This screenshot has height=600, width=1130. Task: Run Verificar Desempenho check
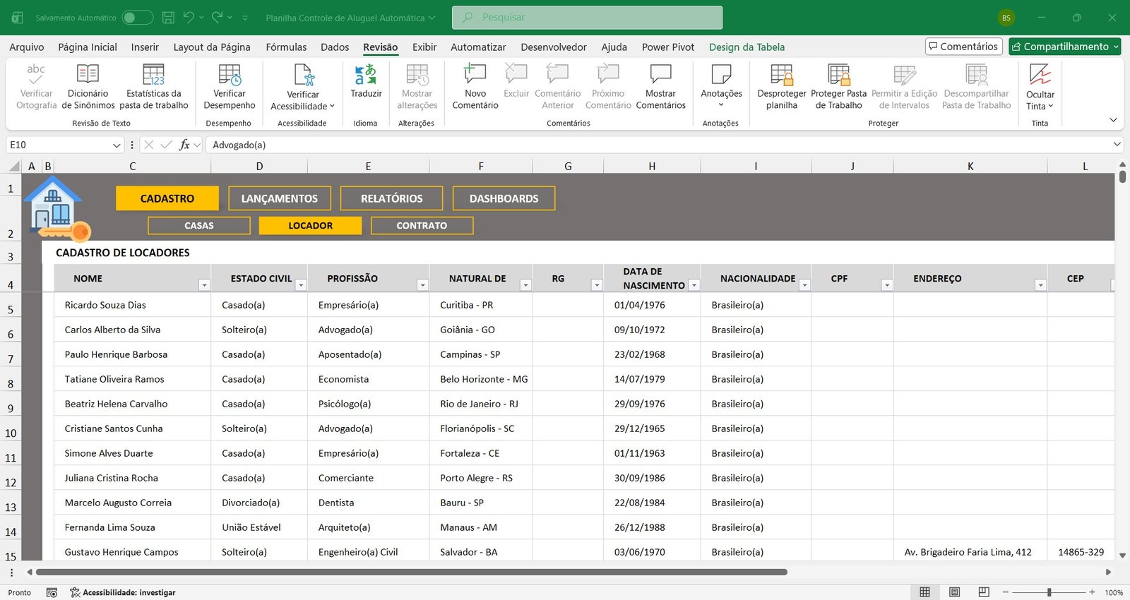coord(230,86)
